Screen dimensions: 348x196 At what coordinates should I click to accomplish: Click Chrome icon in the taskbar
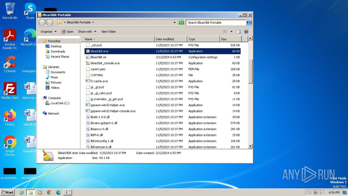point(49,192)
